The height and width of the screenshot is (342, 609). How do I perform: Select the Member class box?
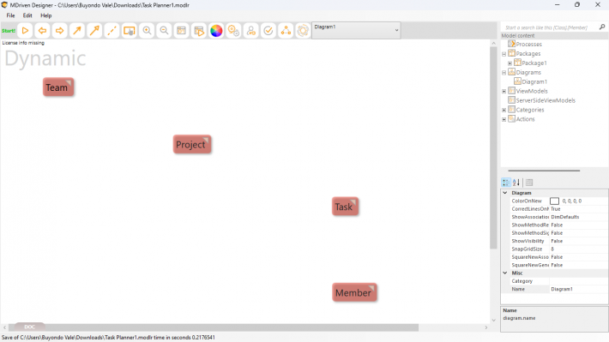point(354,292)
